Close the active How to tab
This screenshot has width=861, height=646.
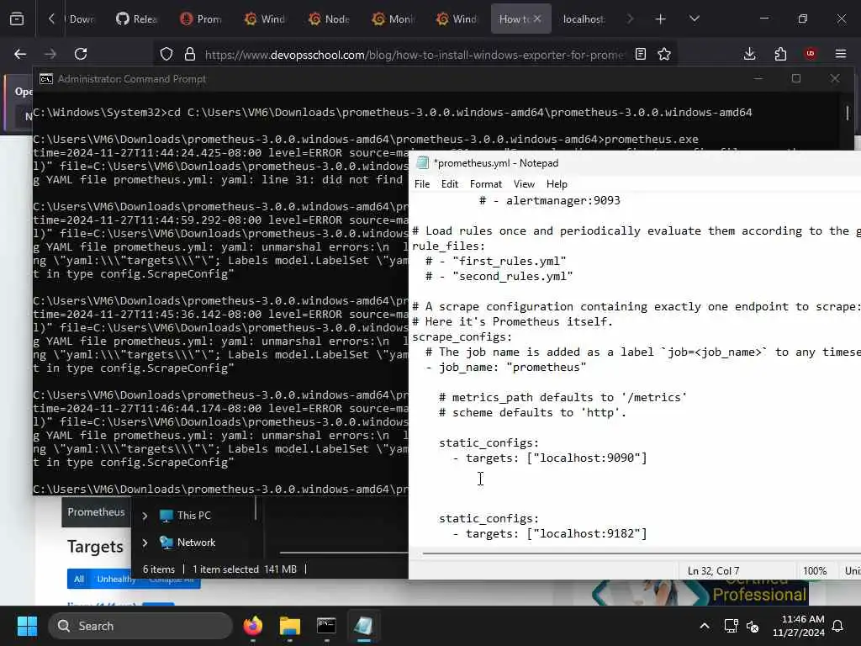pos(537,19)
